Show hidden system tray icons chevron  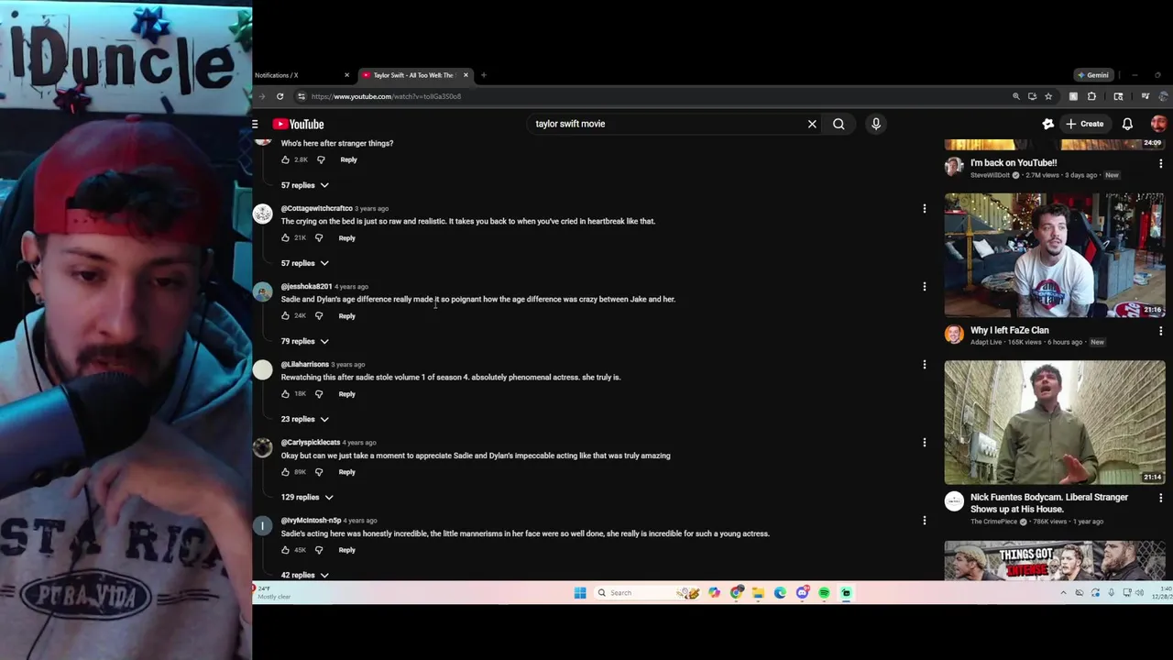pyautogui.click(x=1063, y=593)
